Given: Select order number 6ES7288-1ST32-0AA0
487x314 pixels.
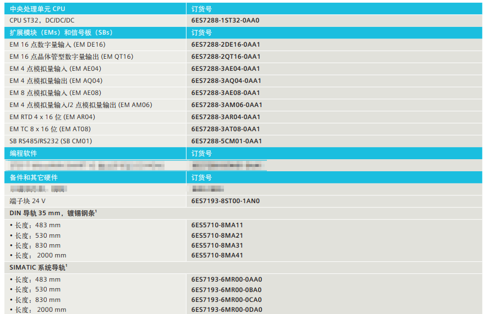Looking at the screenshot, I should coord(225,20).
